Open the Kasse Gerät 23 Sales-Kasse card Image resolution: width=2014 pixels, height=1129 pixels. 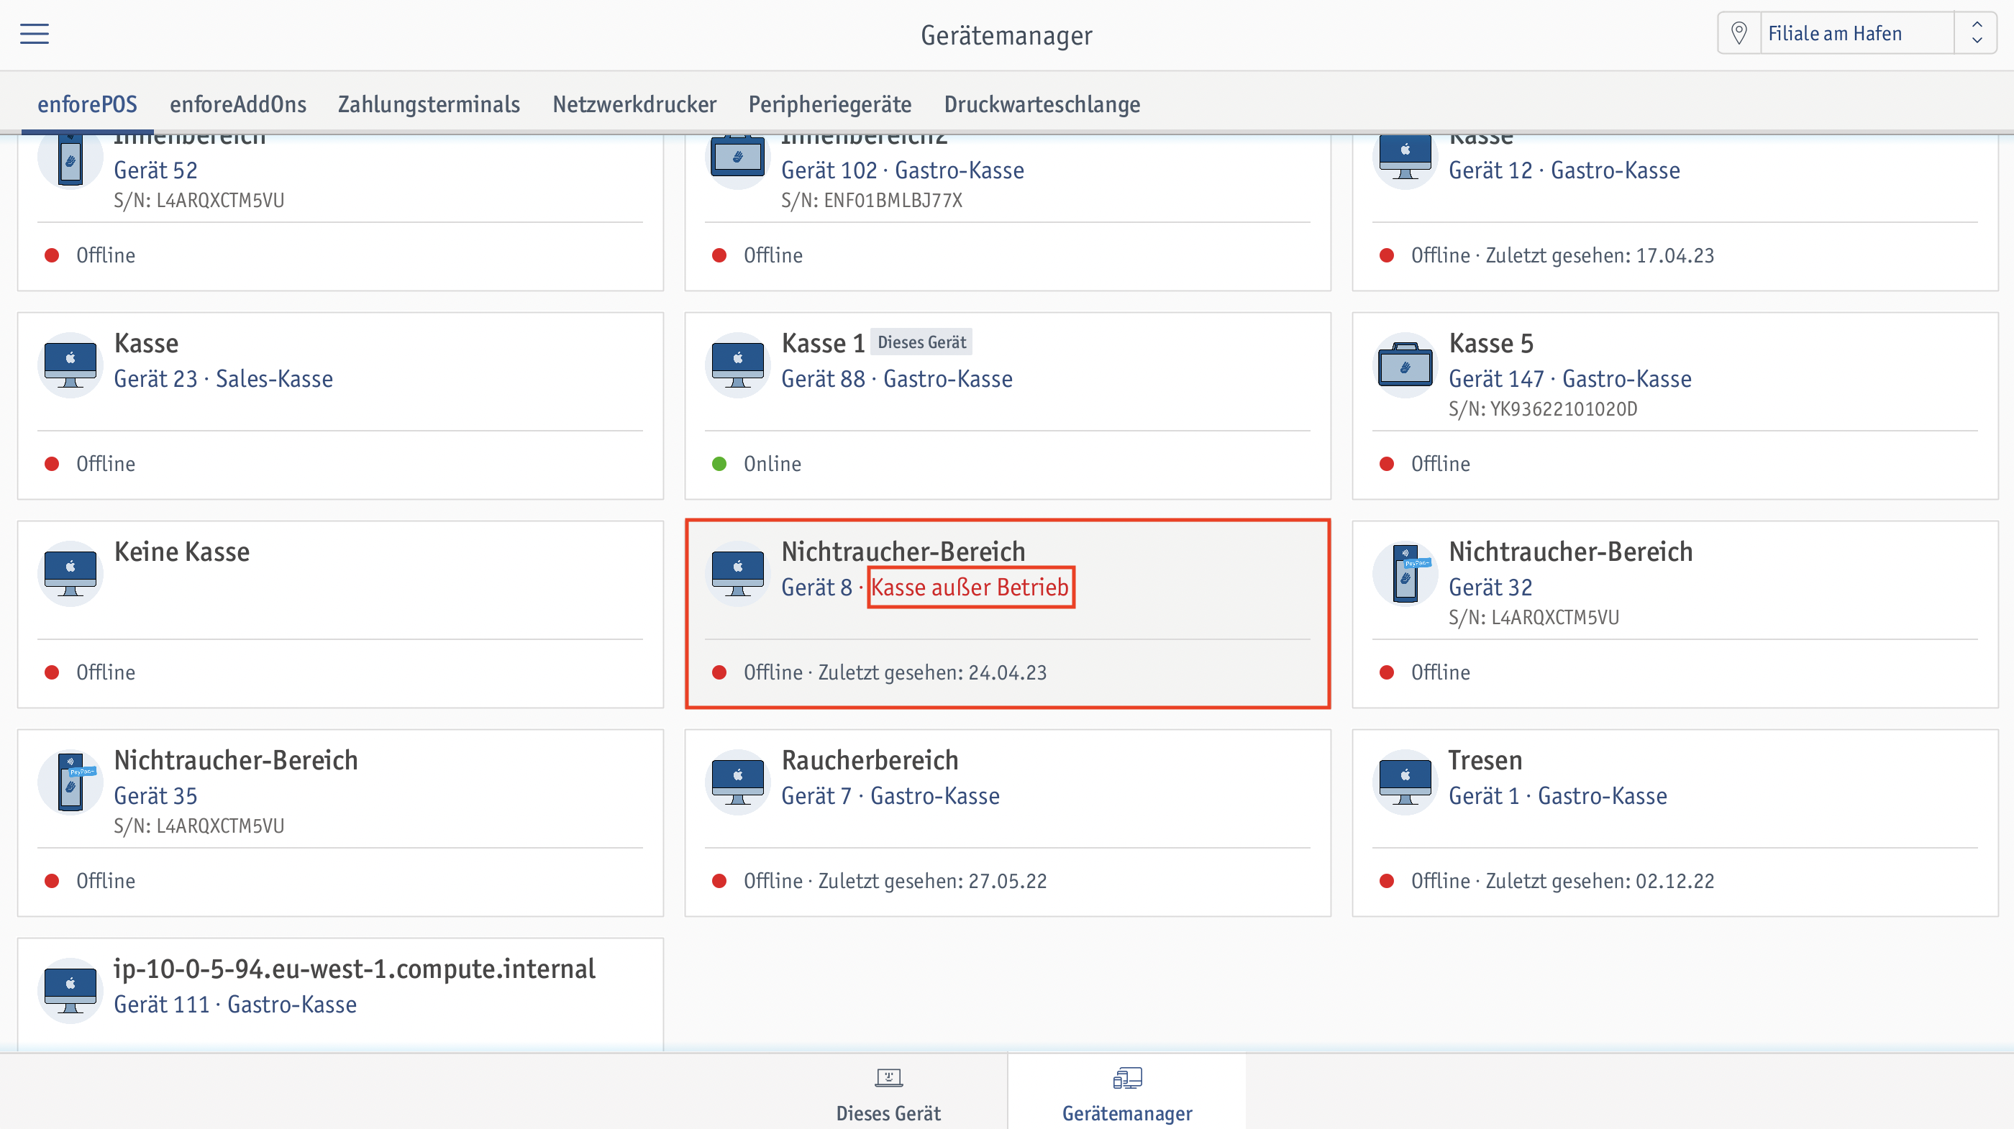pyautogui.click(x=340, y=406)
